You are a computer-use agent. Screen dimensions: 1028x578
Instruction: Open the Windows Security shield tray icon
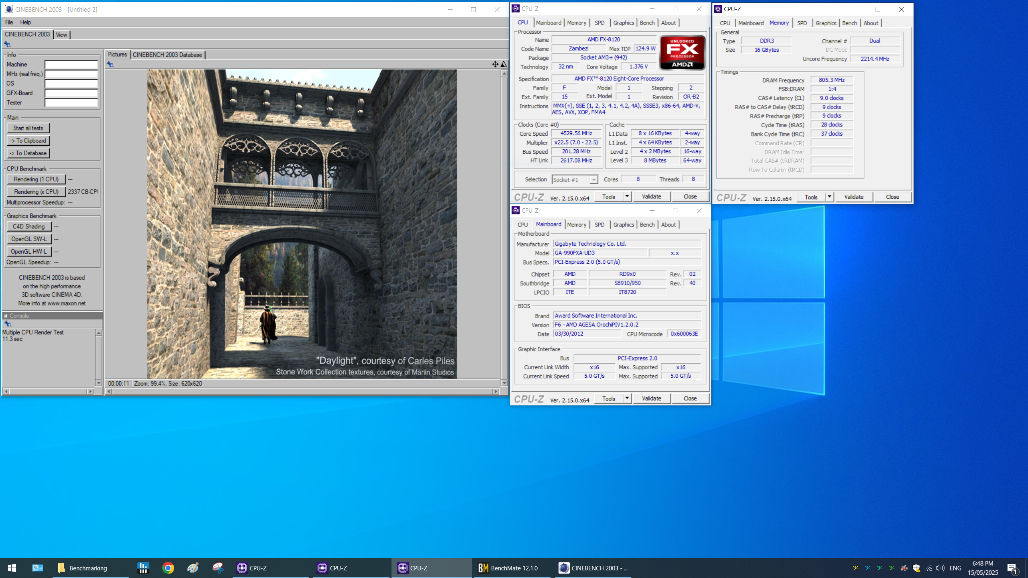[916, 568]
